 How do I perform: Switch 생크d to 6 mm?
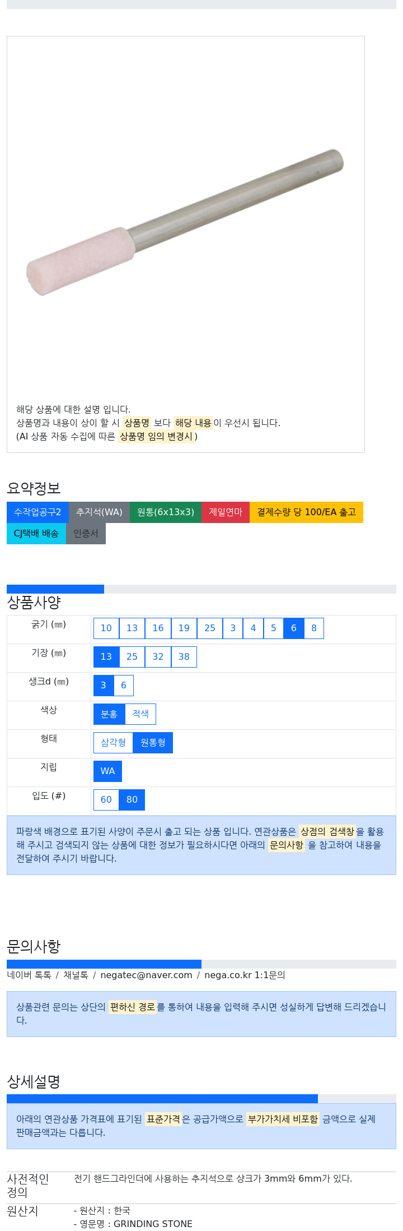point(124,686)
